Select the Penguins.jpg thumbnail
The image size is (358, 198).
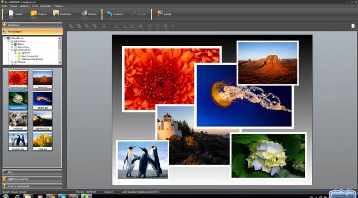(18, 141)
